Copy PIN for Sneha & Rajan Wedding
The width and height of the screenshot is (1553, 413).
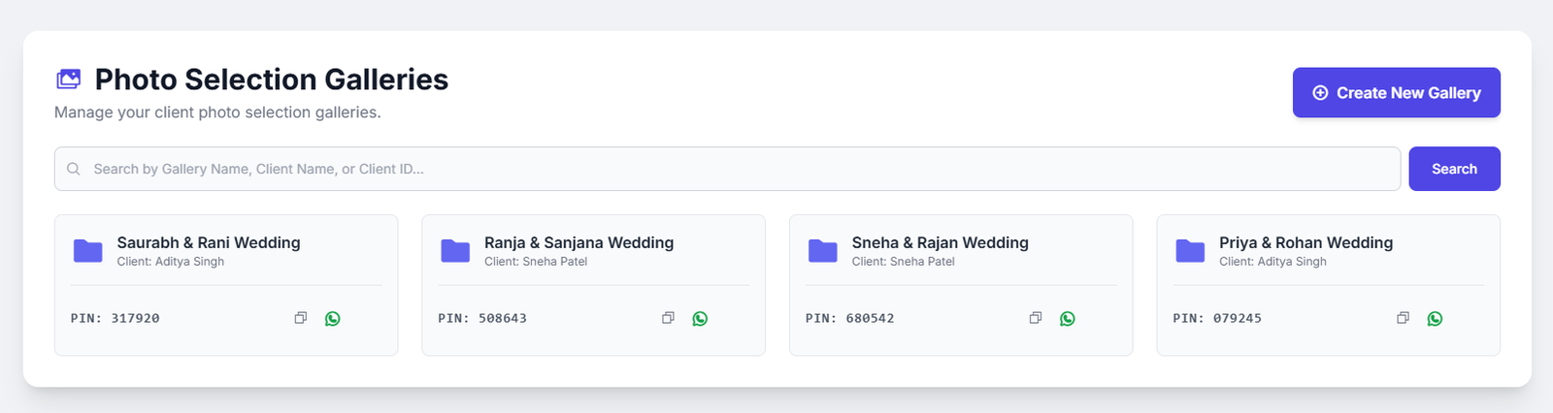tap(1036, 318)
